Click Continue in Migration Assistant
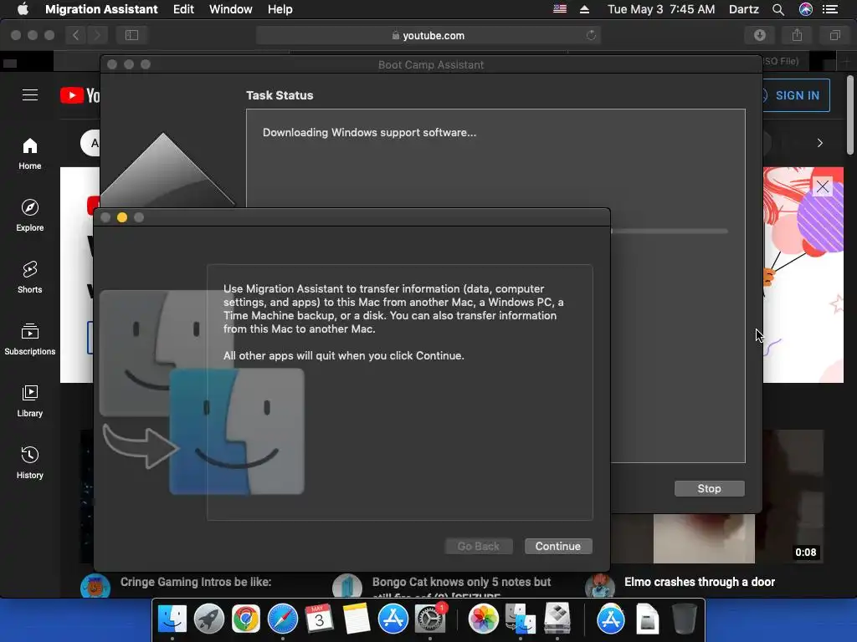This screenshot has height=642, width=857. [558, 546]
